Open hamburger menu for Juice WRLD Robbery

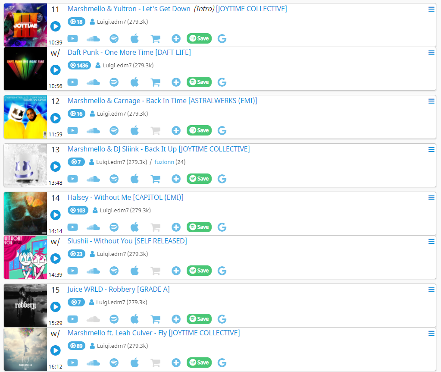click(x=431, y=290)
